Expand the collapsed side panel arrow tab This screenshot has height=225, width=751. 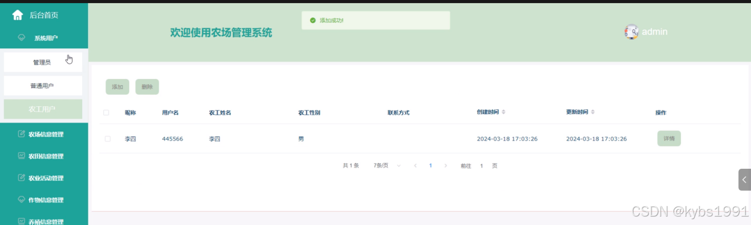coord(744,179)
